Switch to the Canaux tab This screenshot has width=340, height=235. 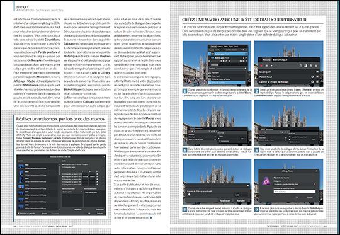click(x=220, y=47)
